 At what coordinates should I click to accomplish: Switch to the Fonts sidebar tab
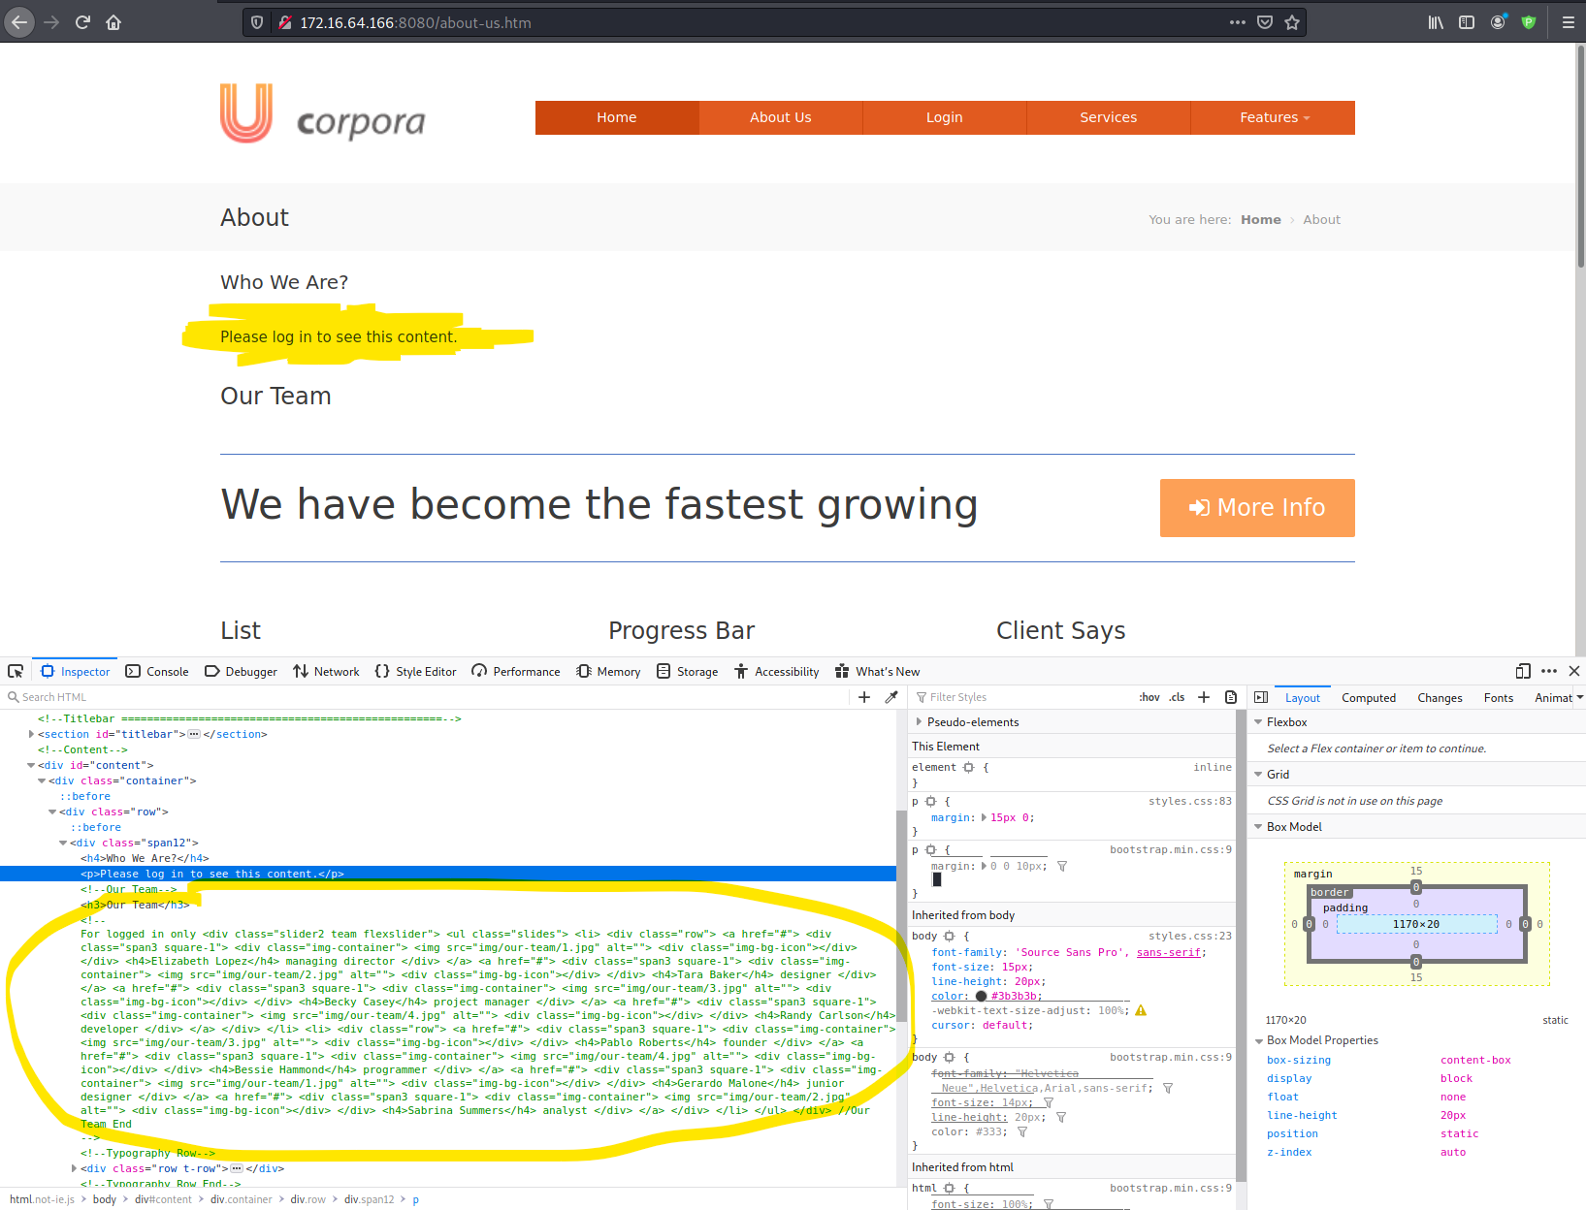point(1499,697)
